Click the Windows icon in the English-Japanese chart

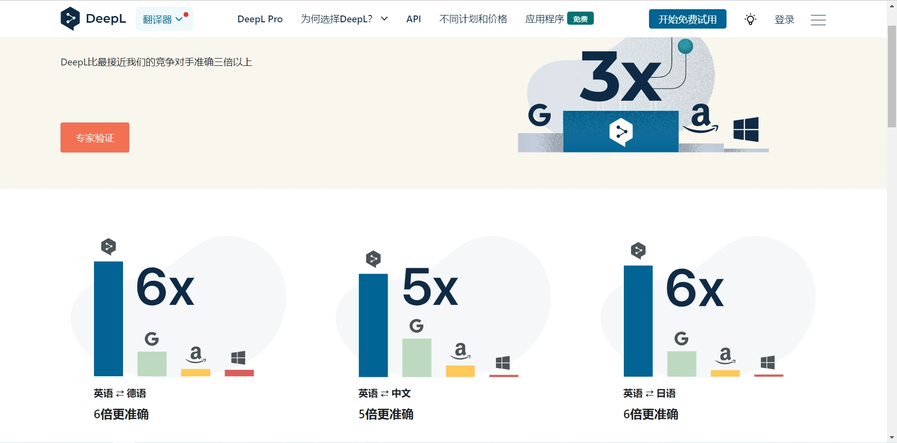(768, 362)
